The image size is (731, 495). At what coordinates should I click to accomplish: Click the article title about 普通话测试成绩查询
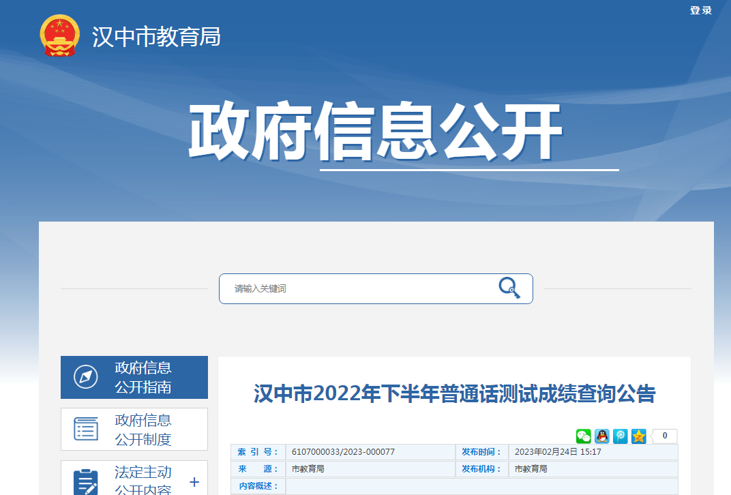point(454,394)
